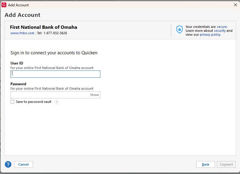
Task: Click the 'Save to password vault' label text
Action: pyautogui.click(x=34, y=102)
